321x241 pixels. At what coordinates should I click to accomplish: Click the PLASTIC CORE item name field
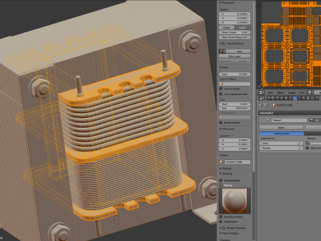coord(237,162)
